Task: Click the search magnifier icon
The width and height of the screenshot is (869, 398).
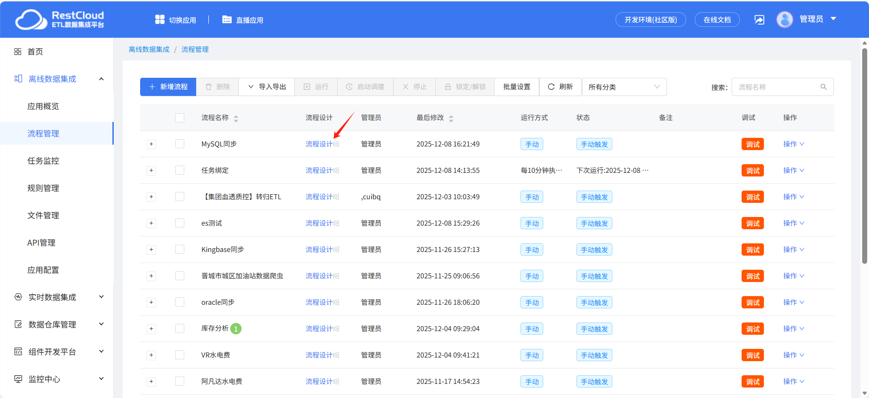Action: point(824,87)
